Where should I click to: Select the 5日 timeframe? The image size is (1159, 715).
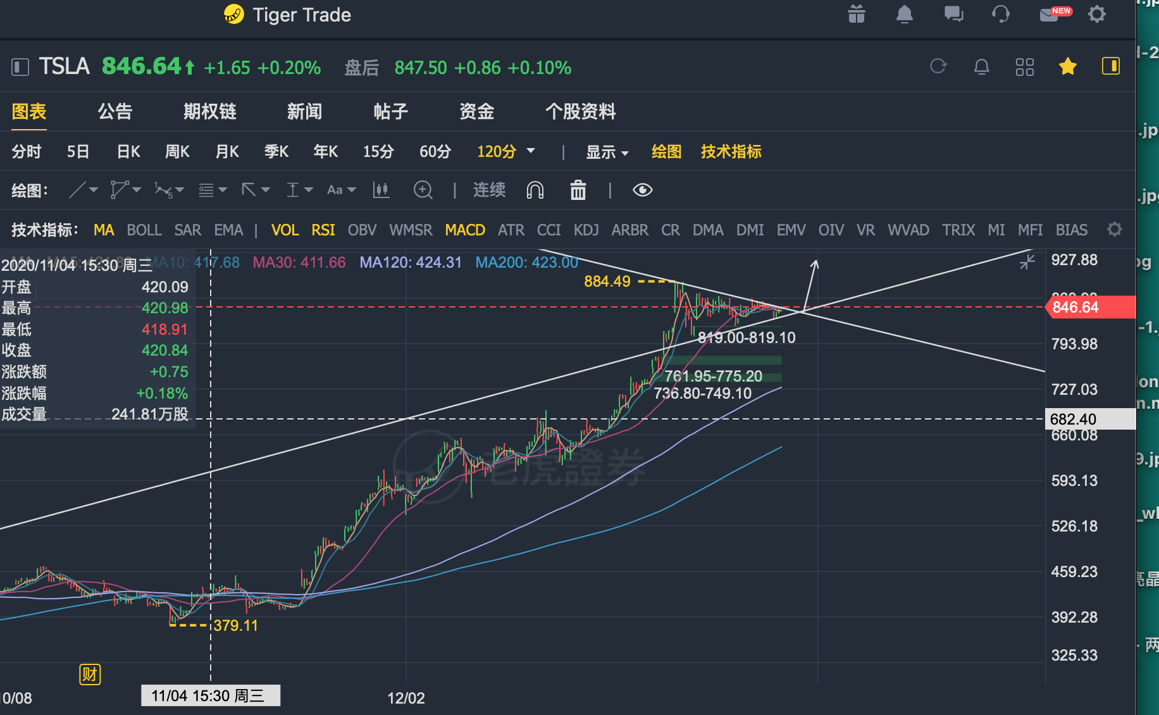coord(78,152)
